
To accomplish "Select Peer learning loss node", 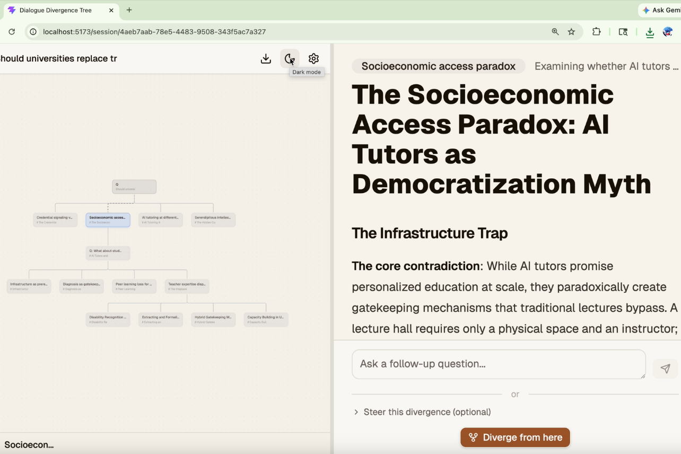I will (x=134, y=286).
